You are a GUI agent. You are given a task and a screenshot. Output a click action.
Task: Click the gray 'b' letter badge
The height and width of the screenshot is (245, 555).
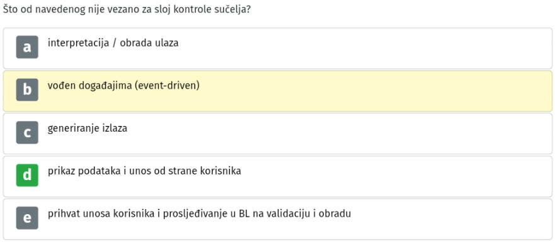27,90
